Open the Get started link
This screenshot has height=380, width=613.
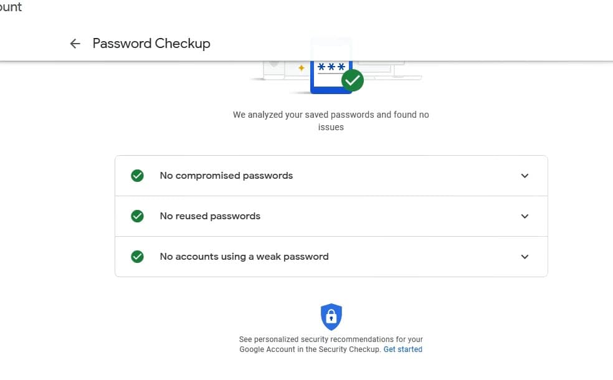tap(402, 349)
